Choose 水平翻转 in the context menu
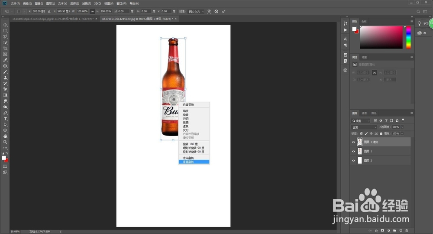Viewport: 433px width, 234px height. 194,158
